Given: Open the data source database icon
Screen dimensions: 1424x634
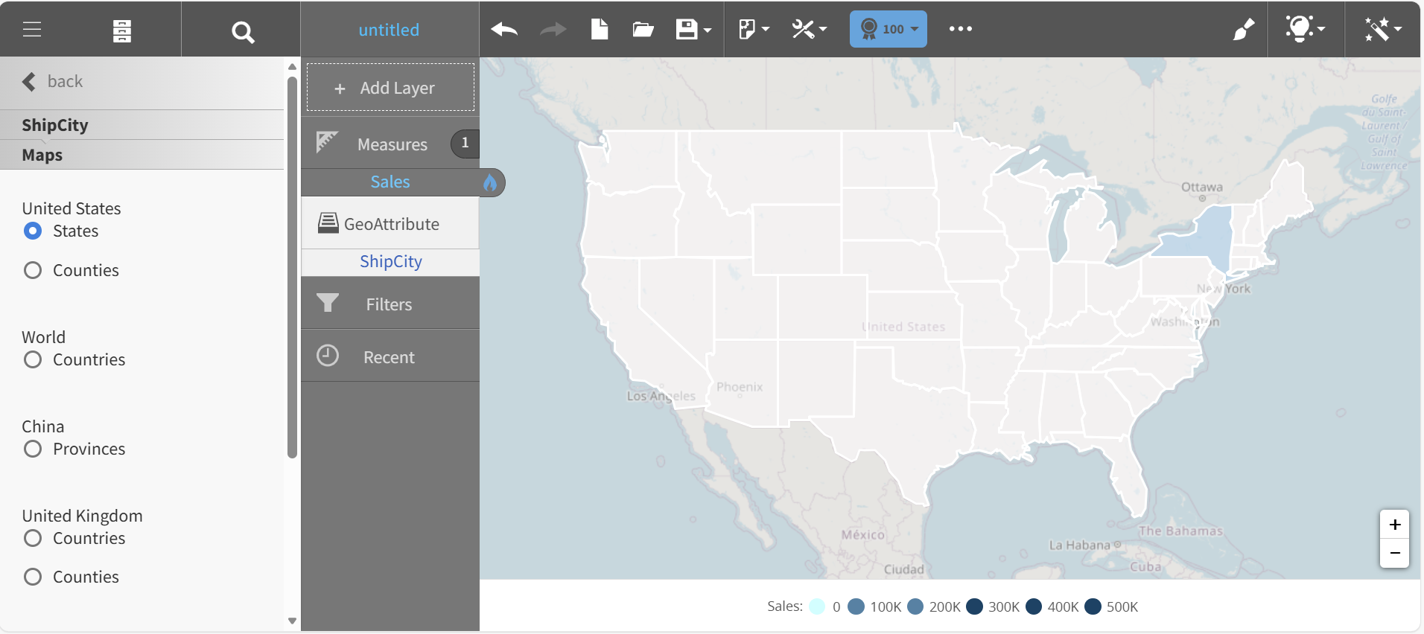Looking at the screenshot, I should coord(122,31).
